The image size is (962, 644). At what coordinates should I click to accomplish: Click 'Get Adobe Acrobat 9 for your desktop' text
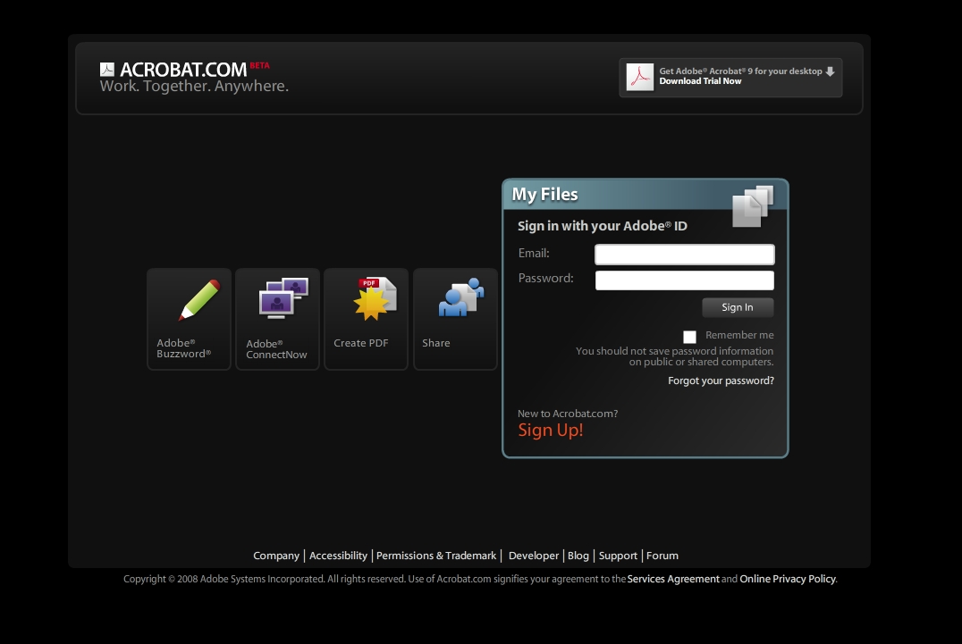click(x=740, y=71)
